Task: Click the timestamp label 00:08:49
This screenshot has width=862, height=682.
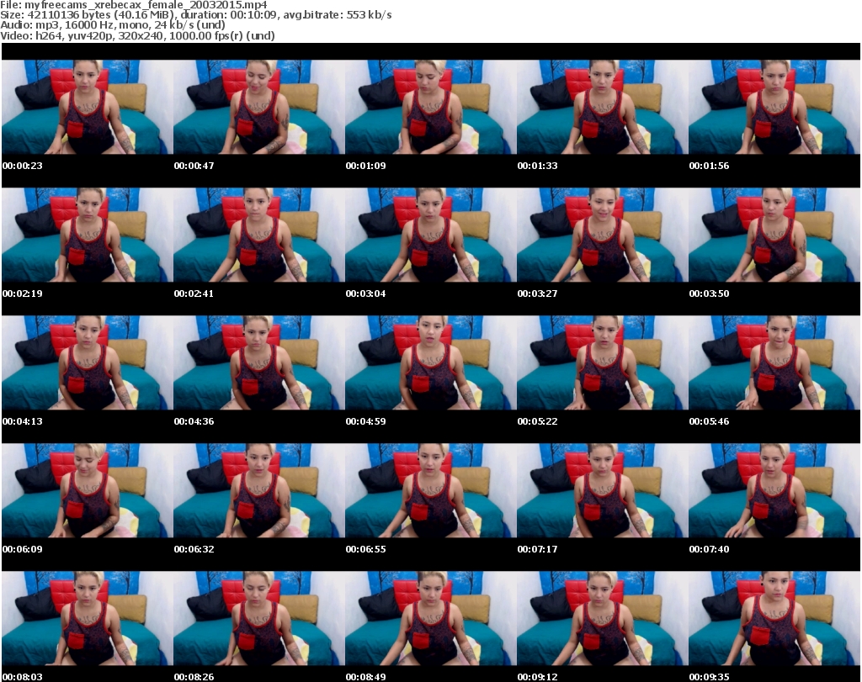Action: pyautogui.click(x=365, y=677)
